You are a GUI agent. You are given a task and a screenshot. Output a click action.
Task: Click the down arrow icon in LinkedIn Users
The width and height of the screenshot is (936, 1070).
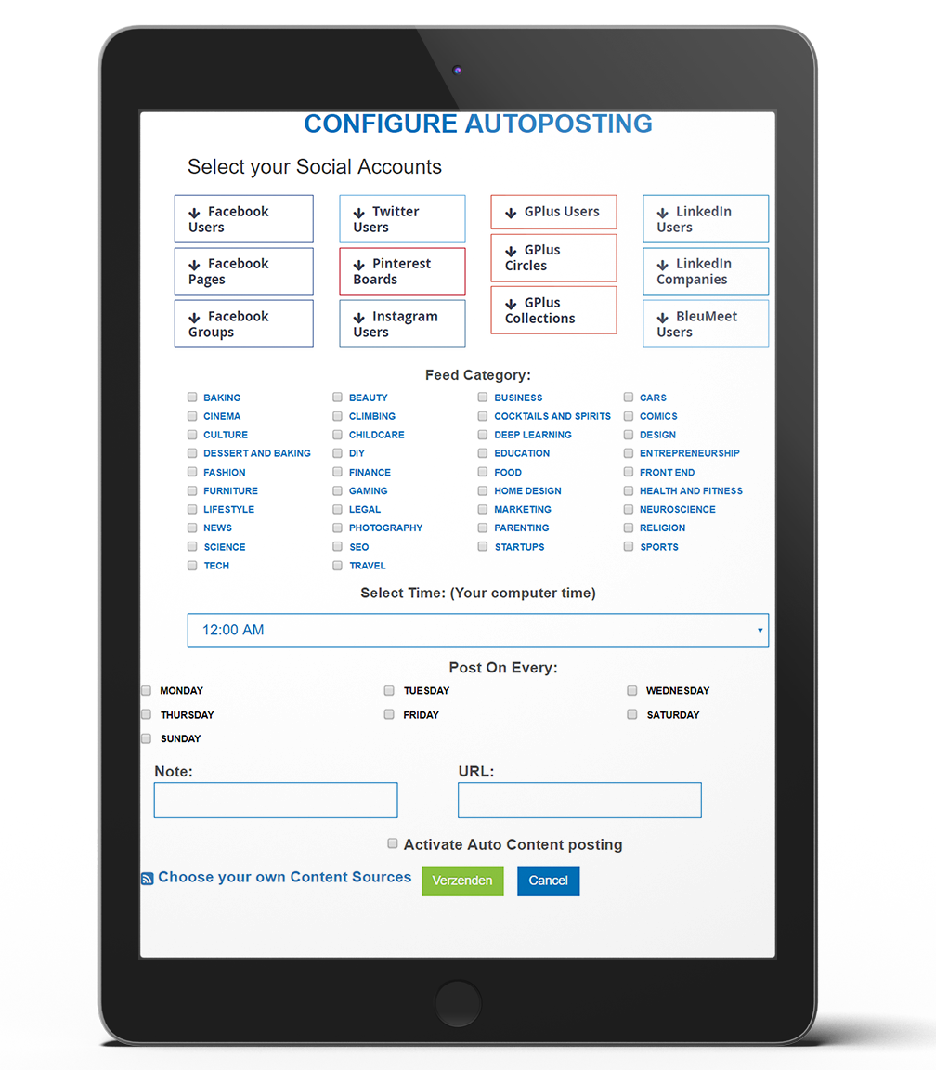pos(662,213)
